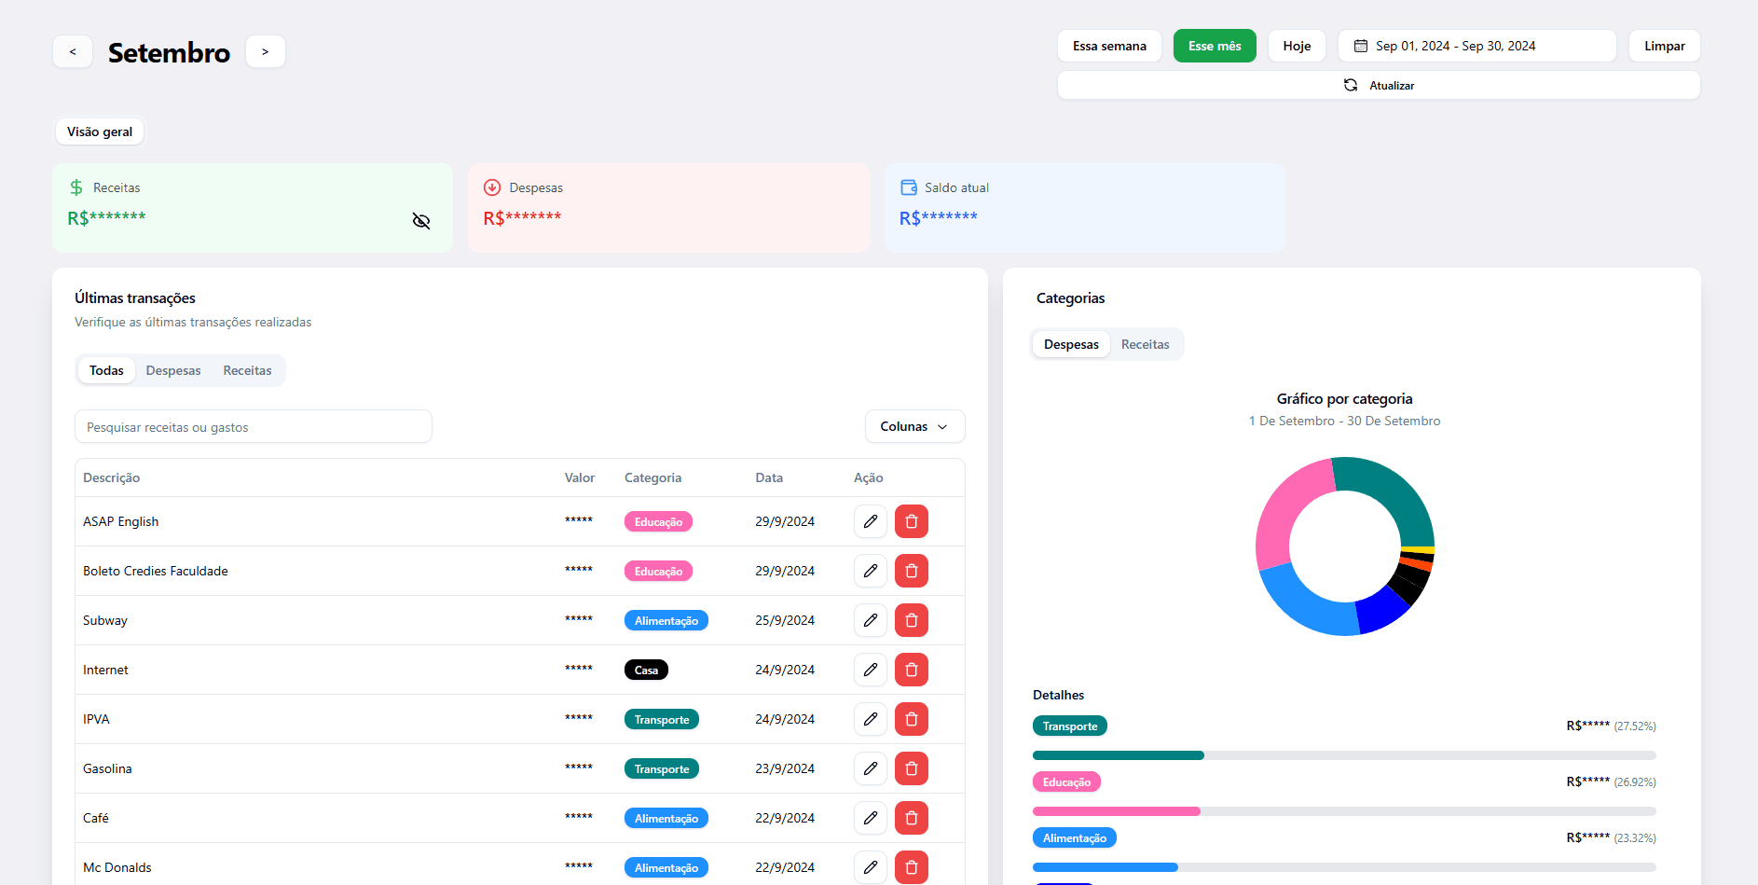Click the teal Transporte donut segment
The height and width of the screenshot is (885, 1758).
[1394, 491]
